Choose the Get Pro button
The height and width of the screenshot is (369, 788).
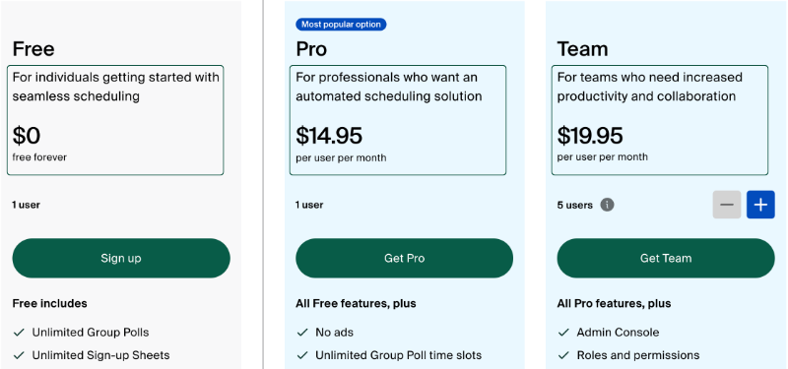coord(405,258)
